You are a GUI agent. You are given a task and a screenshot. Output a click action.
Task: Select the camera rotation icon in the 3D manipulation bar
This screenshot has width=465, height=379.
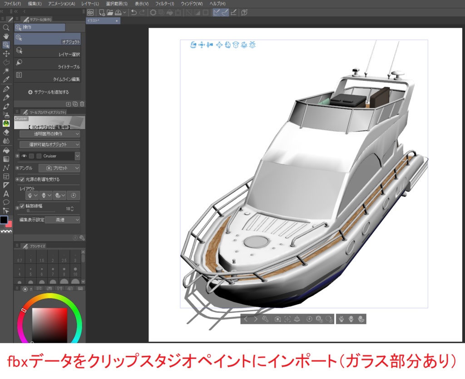[x=193, y=45]
